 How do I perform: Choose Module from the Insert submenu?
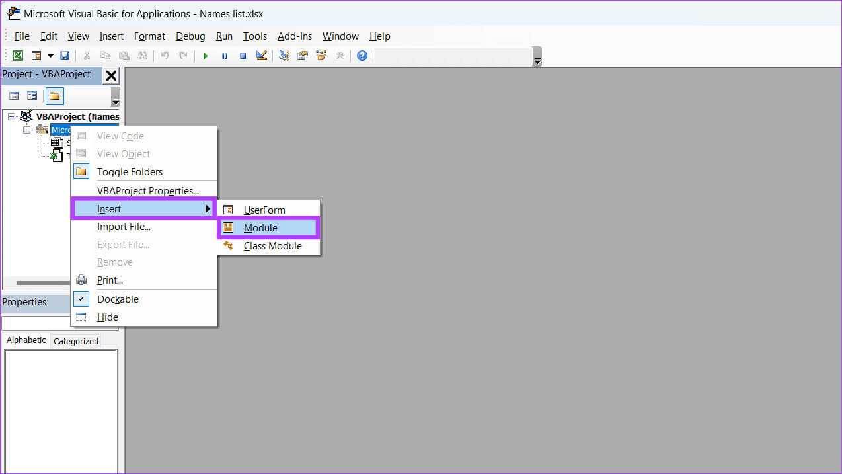[x=260, y=228]
